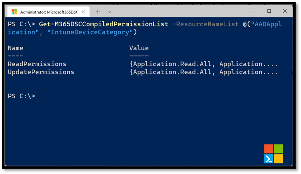Select the UpdatePermissions row name
Screen dimensions: 301x174
tap(41, 72)
